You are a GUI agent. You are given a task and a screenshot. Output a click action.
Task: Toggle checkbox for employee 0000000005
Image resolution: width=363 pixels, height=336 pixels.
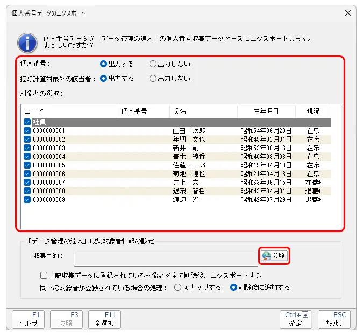27,165
